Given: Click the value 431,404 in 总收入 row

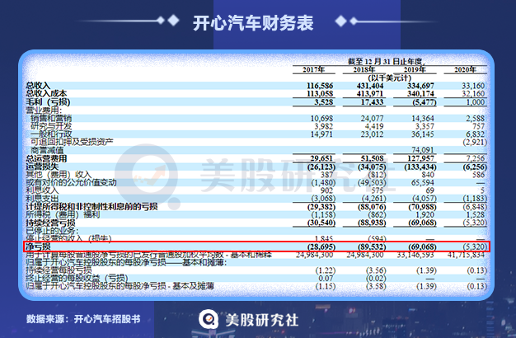Looking at the screenshot, I should [x=370, y=86].
